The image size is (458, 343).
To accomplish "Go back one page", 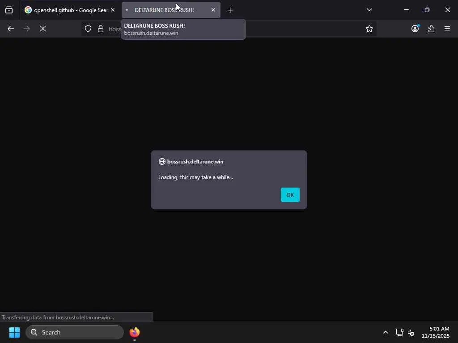I will pos(11,29).
